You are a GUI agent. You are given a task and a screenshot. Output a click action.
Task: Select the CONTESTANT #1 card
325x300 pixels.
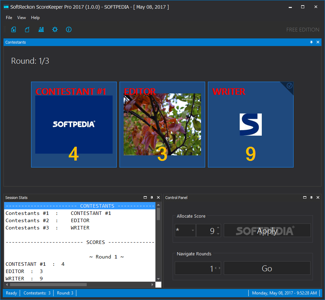pos(74,125)
